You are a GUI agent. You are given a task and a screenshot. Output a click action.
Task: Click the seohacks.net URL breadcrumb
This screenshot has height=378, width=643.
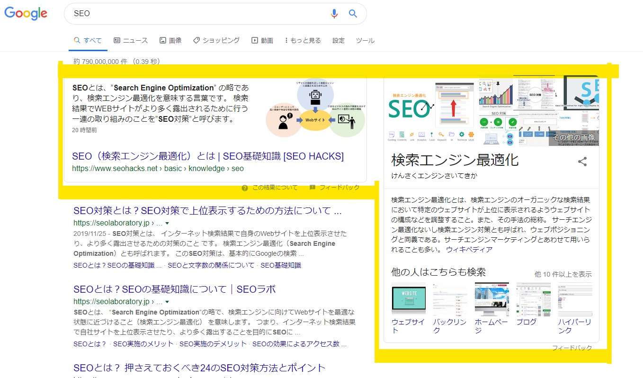[x=158, y=168]
